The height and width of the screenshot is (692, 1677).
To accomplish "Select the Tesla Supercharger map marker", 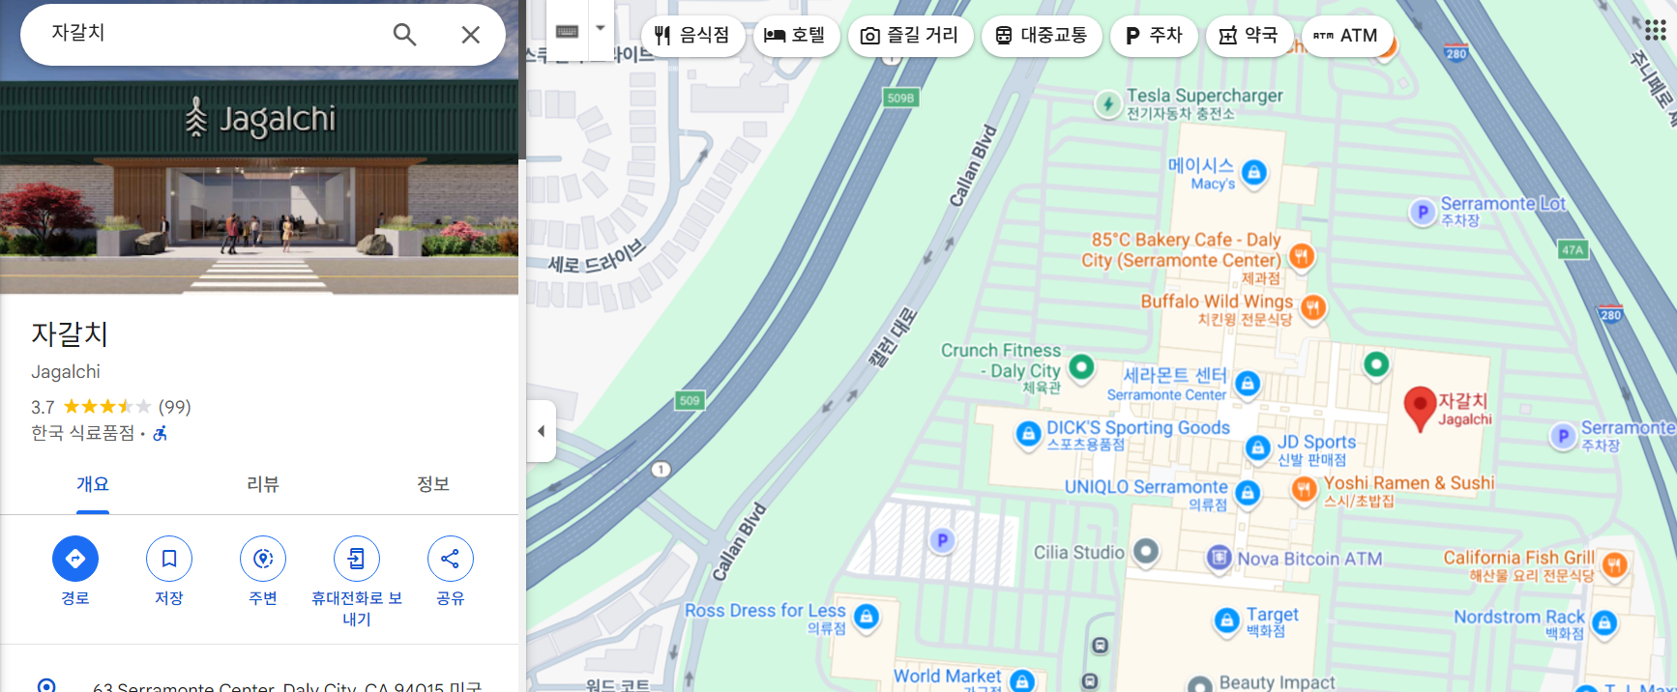I will (x=1107, y=103).
